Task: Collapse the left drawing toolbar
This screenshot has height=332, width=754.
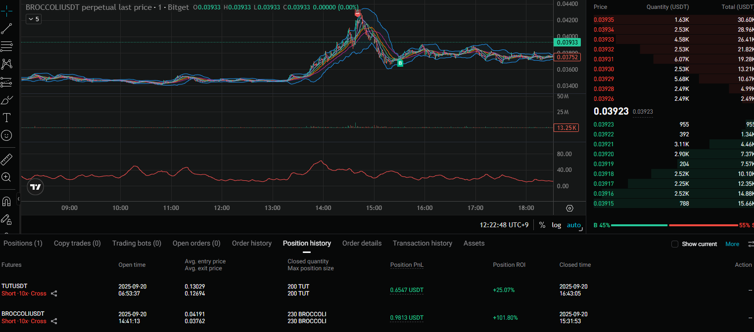Action: tap(18, 199)
